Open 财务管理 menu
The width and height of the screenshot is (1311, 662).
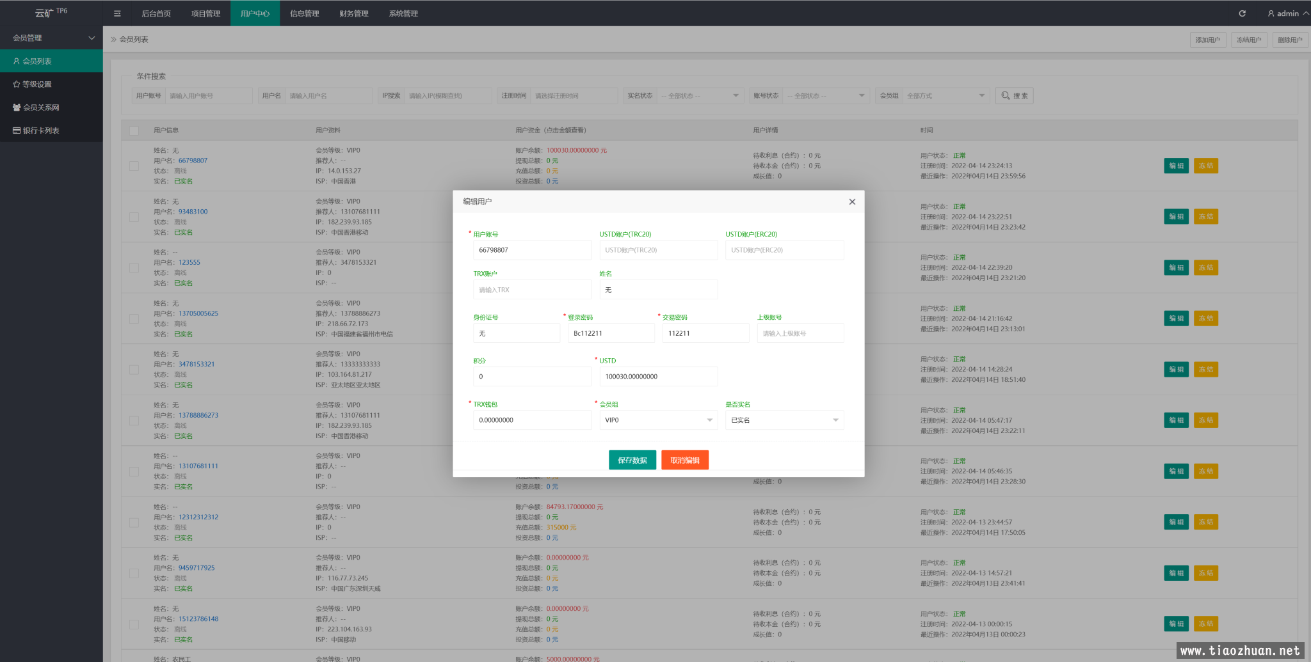(x=354, y=13)
